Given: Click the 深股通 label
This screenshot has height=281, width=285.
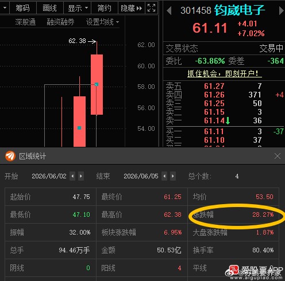Looking at the screenshot, I should 25,22.
